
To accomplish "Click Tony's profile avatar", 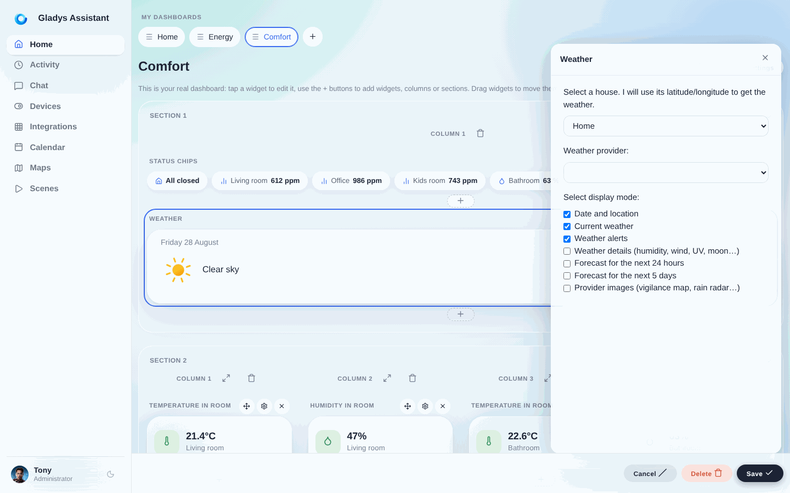I will click(x=20, y=474).
